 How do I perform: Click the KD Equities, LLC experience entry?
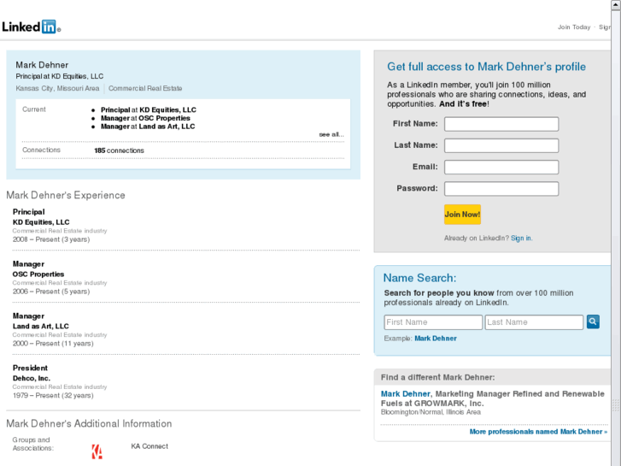pos(41,222)
